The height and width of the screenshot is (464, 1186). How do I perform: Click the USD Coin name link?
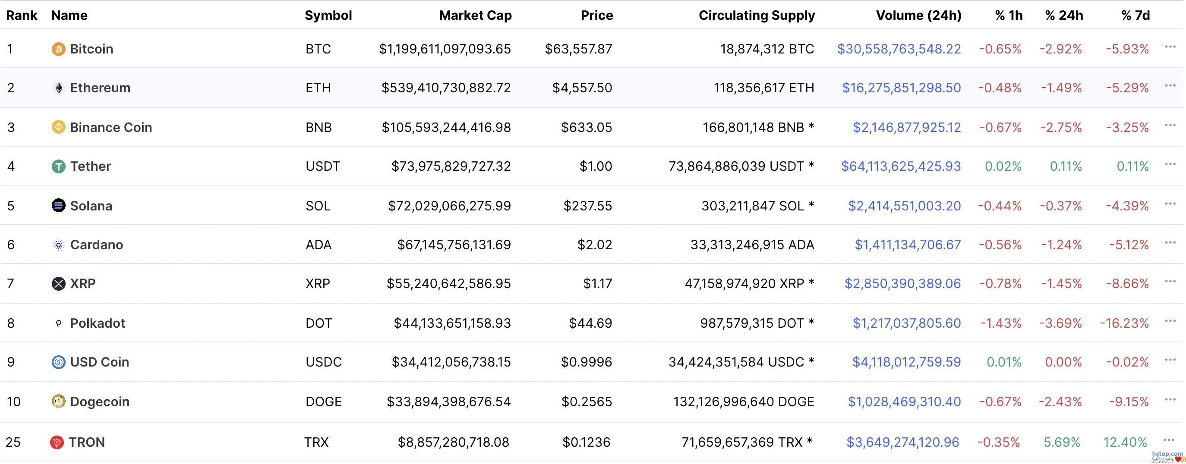(99, 362)
